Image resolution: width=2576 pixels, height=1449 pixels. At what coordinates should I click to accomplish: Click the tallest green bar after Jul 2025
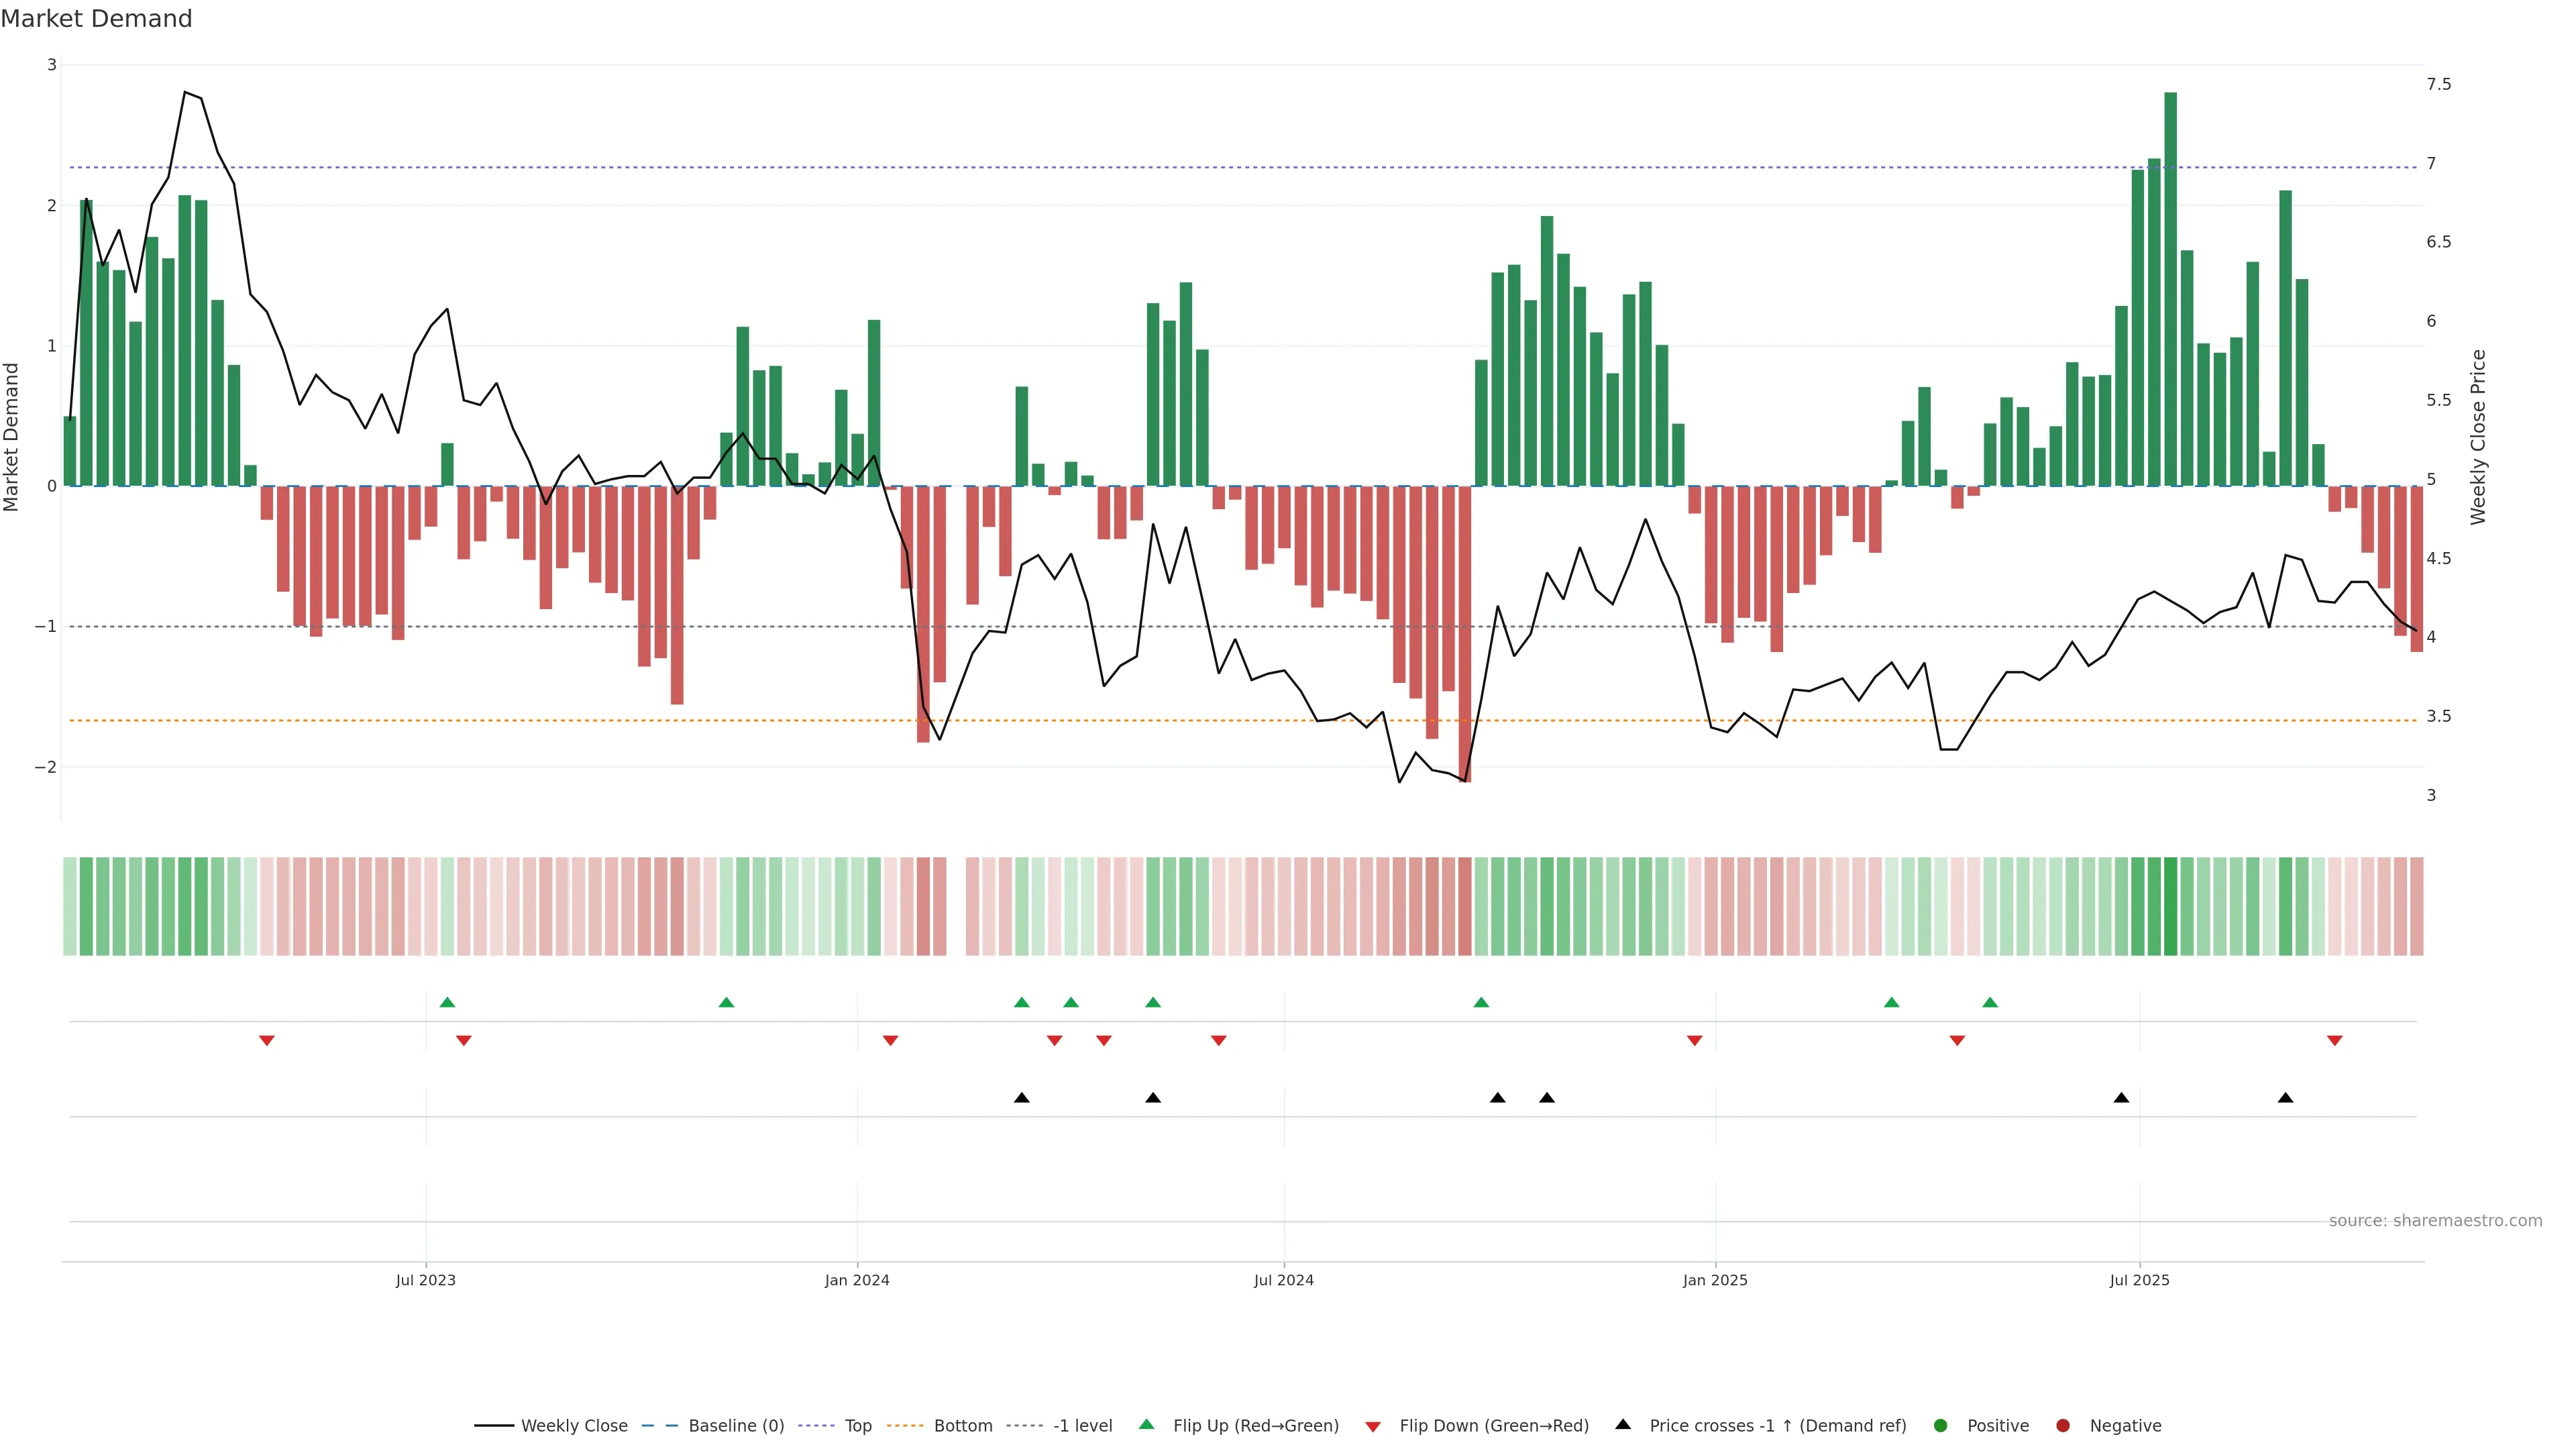coord(2171,290)
